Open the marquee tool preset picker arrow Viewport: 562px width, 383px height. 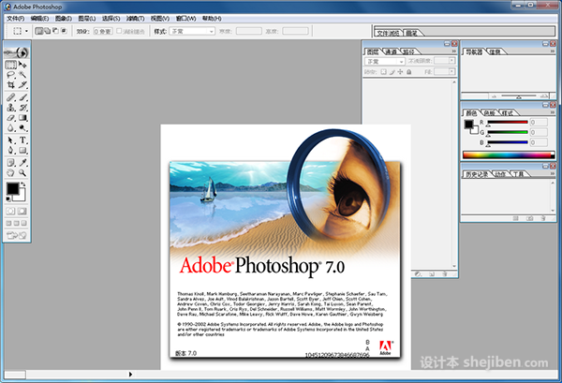point(26,31)
